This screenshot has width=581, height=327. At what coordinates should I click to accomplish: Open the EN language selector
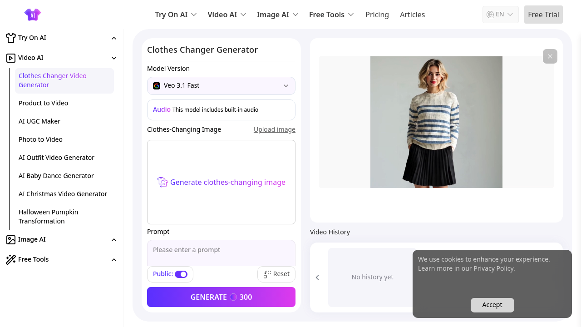tap(500, 14)
